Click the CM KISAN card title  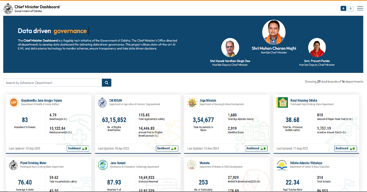(116, 100)
